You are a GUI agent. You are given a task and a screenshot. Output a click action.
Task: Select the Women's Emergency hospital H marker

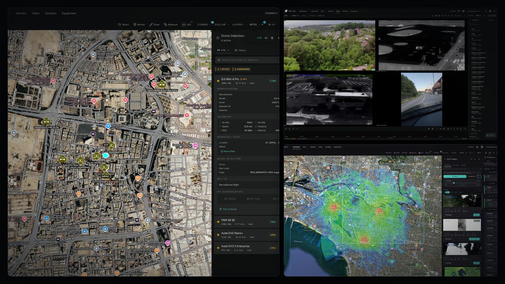(151, 77)
